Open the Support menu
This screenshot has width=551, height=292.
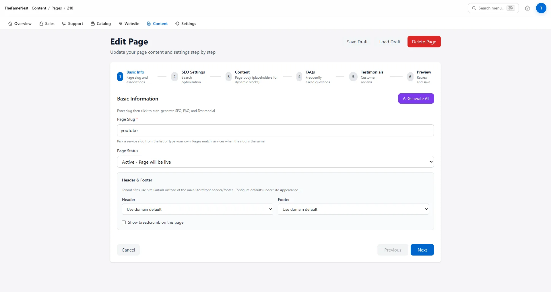tap(73, 24)
